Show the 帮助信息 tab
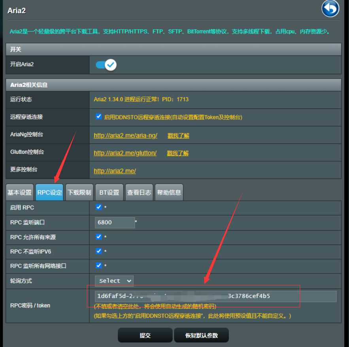 169,192
